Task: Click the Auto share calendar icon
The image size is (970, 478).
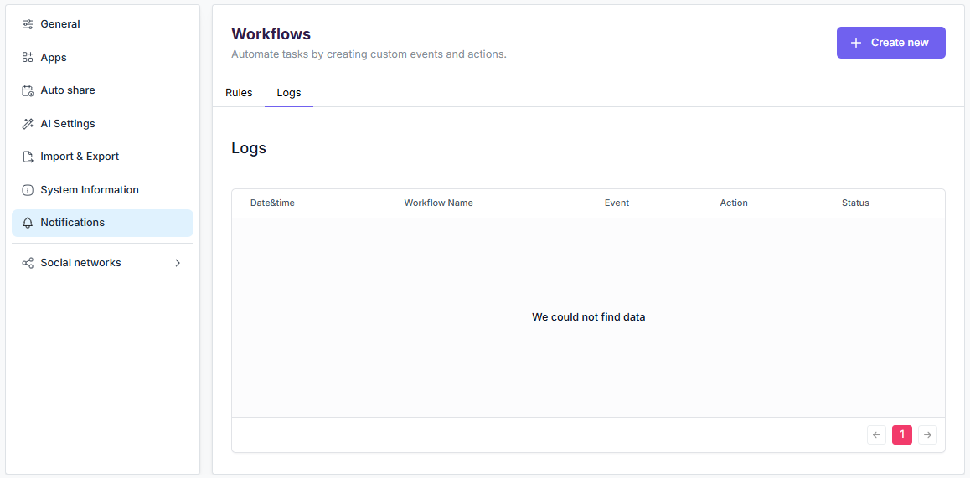Action: pyautogui.click(x=28, y=90)
